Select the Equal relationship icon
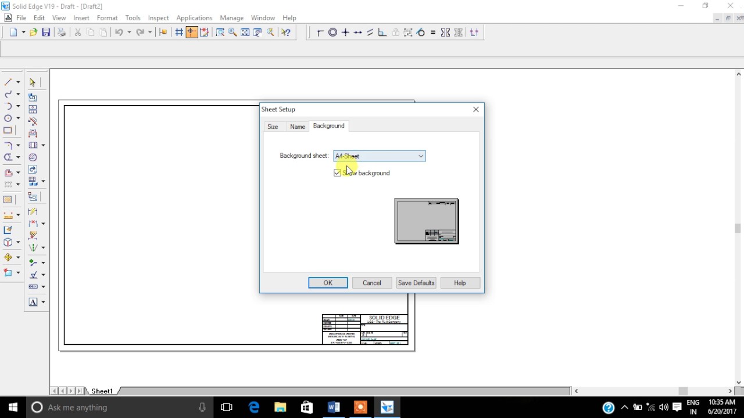The height and width of the screenshot is (418, 744). 433,33
